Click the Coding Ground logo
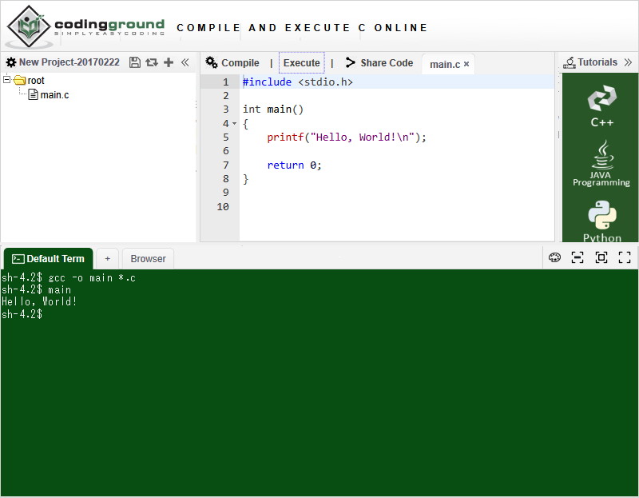Image resolution: width=639 pixels, height=498 pixels. point(85,27)
